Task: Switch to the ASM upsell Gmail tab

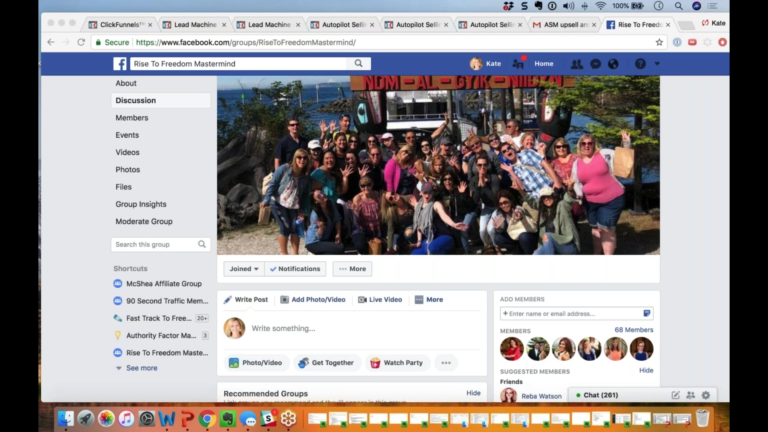Action: 564,25
